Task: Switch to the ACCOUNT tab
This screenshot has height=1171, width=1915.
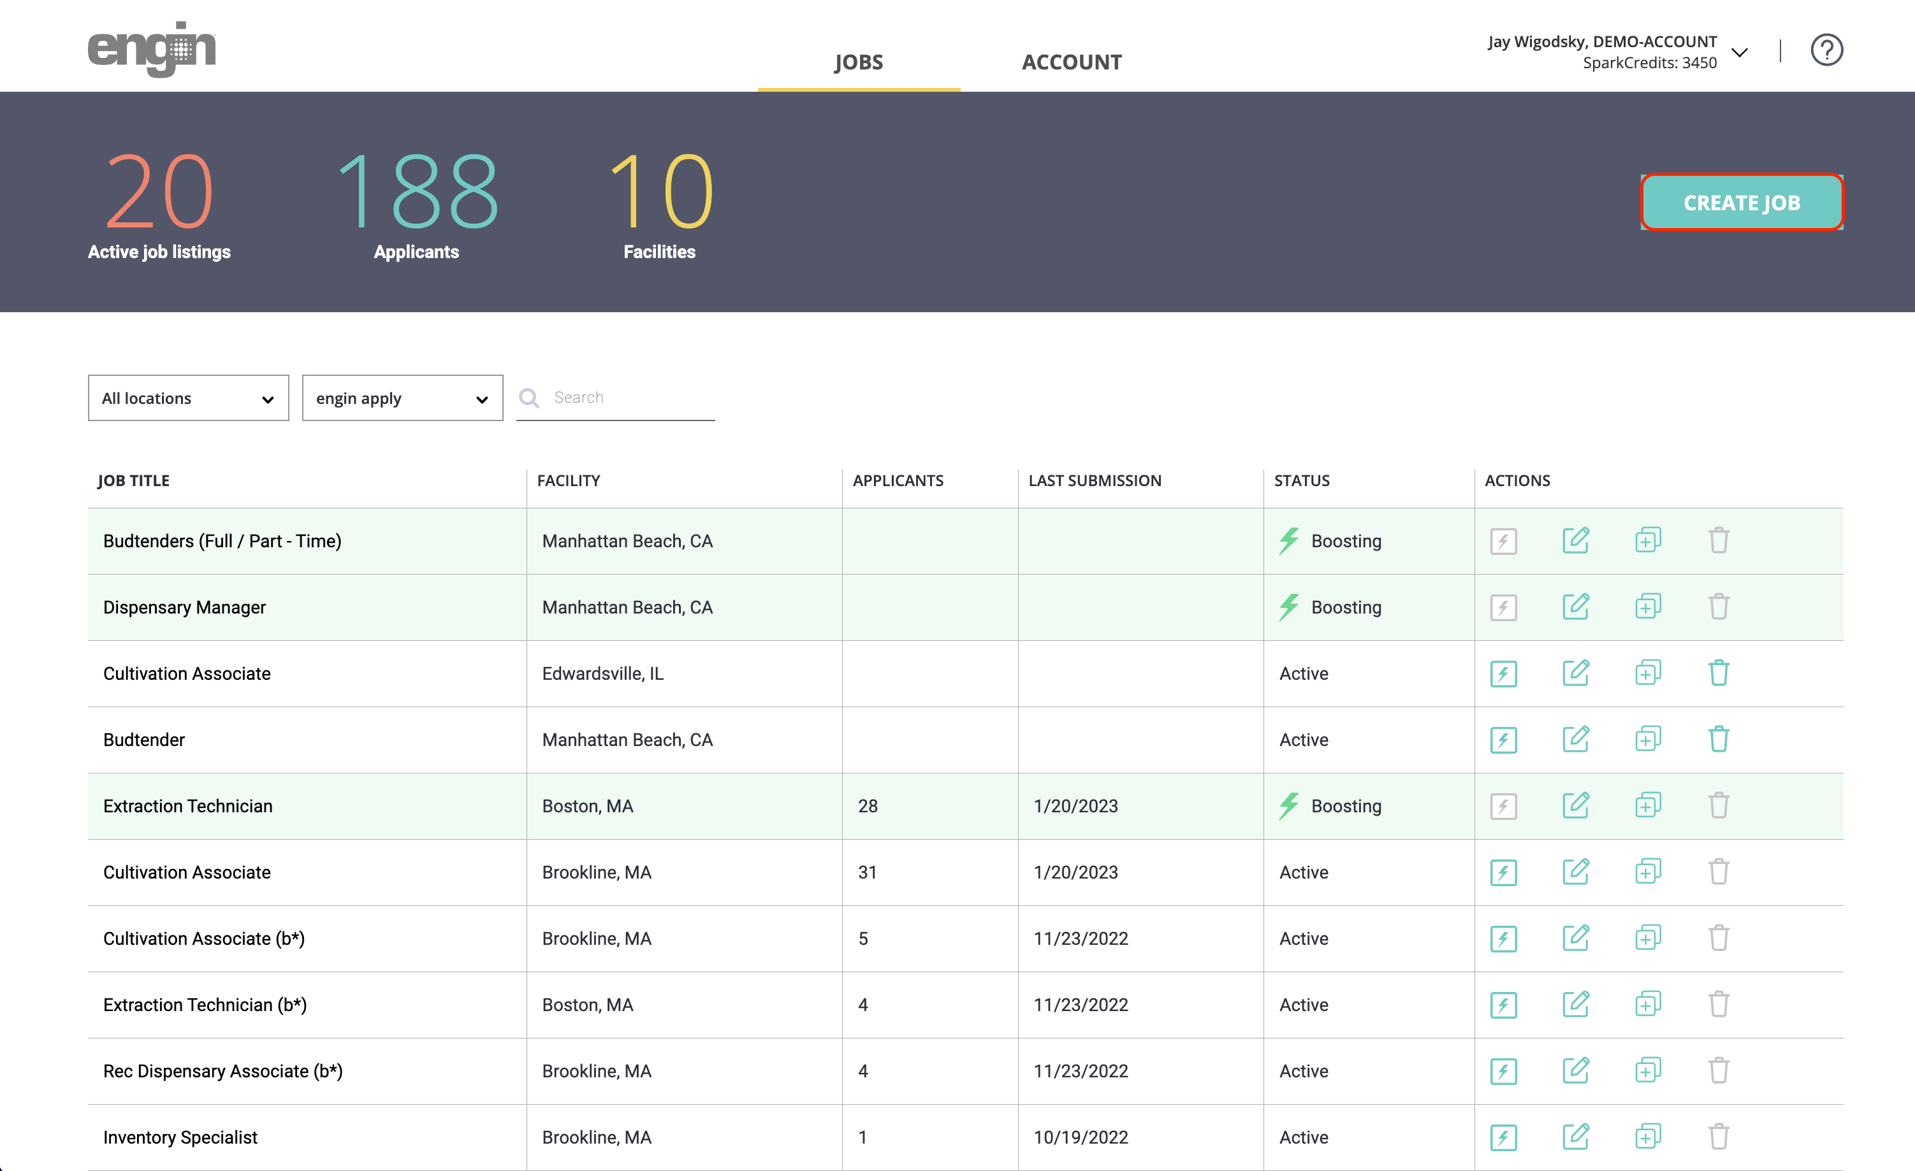Action: tap(1071, 62)
